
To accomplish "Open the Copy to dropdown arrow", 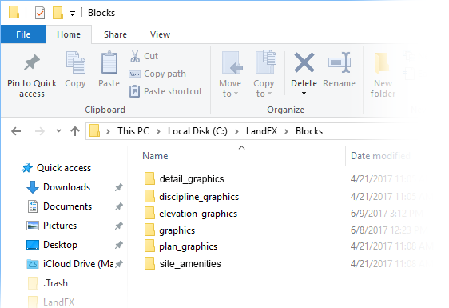I will tap(270, 94).
